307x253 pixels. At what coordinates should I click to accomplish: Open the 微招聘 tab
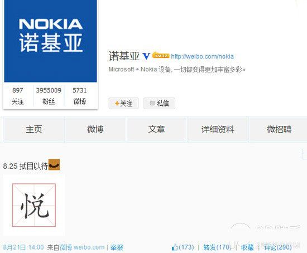pyautogui.click(x=279, y=129)
